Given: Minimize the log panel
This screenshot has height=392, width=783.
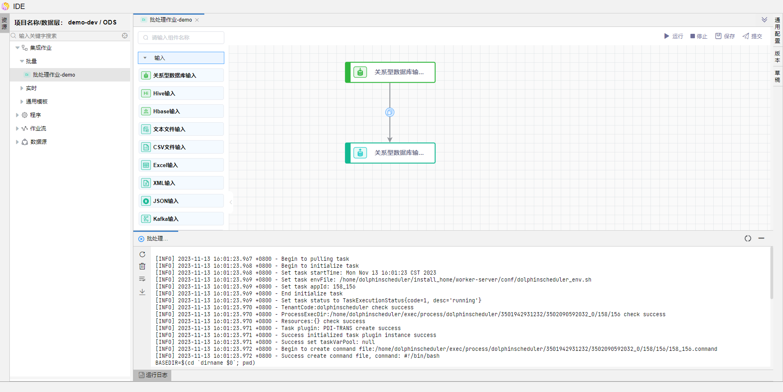Looking at the screenshot, I should 761,238.
